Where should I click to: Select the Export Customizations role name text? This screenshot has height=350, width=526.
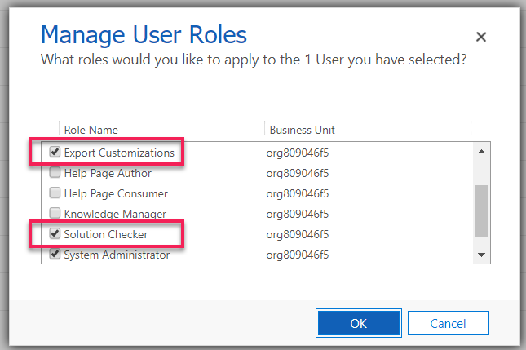point(119,153)
